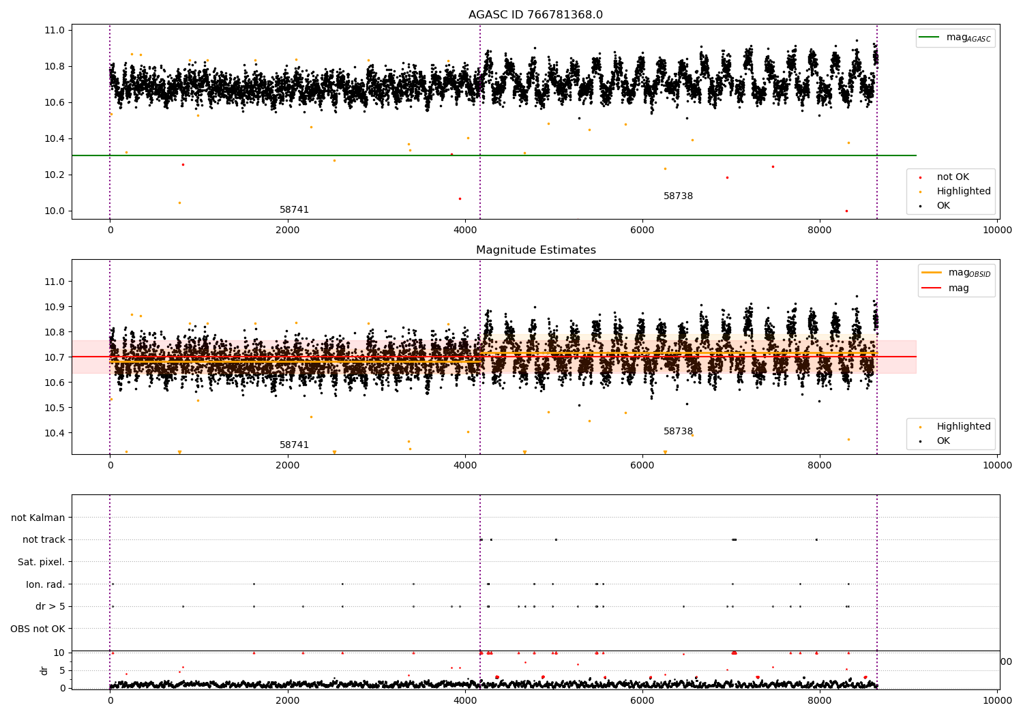The height and width of the screenshot is (716, 1023).
Task: Click 'OK' black-dot legend entry in the AGASC plot
Action: click(934, 206)
